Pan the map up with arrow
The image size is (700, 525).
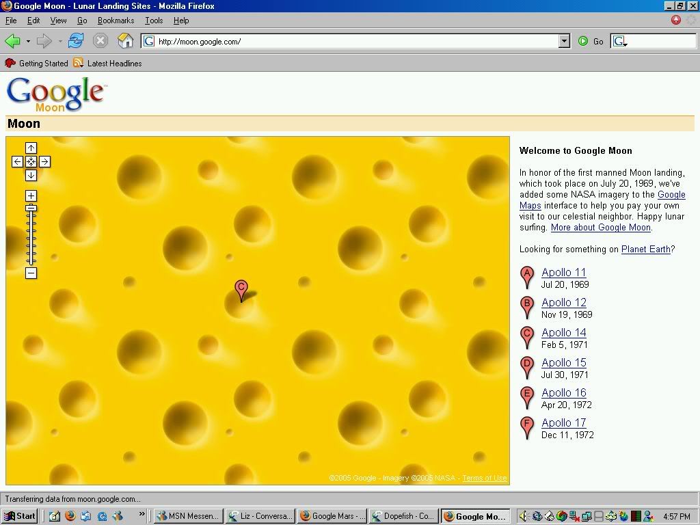31,148
